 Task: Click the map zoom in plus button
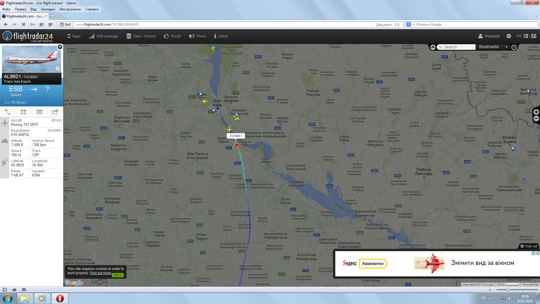click(x=536, y=112)
